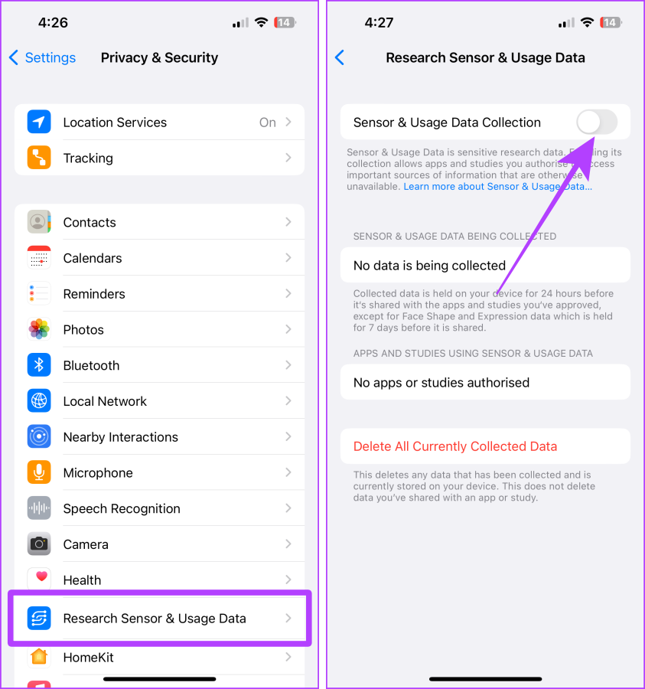Open the Reminders privacy settings
Screen dimensions: 645x689
click(x=159, y=293)
